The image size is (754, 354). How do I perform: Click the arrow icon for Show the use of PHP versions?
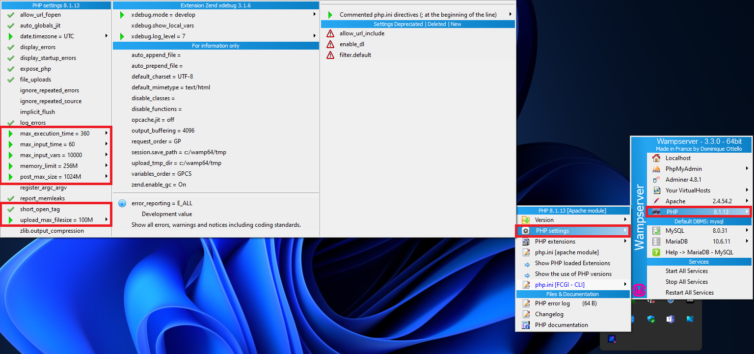[x=527, y=274]
